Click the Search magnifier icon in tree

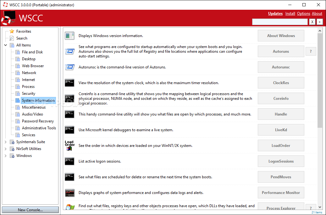(x=12, y=38)
